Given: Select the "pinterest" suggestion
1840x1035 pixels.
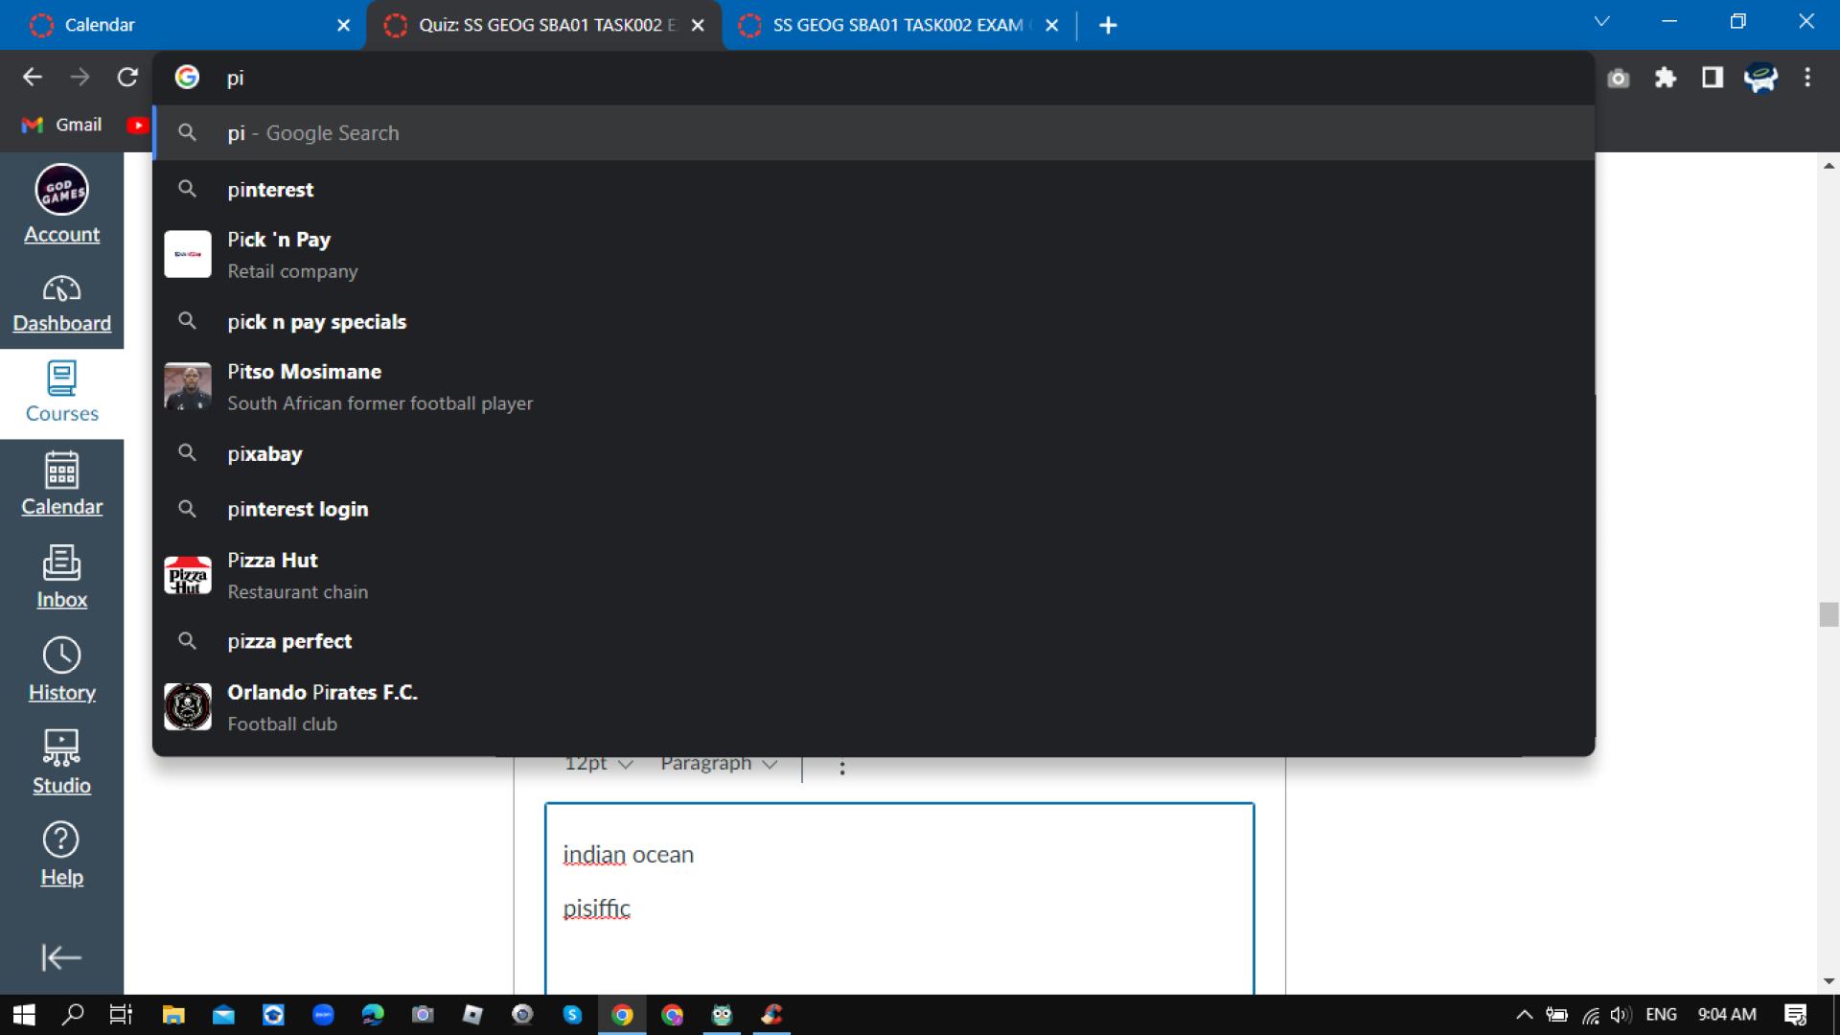Looking at the screenshot, I should pos(873,190).
